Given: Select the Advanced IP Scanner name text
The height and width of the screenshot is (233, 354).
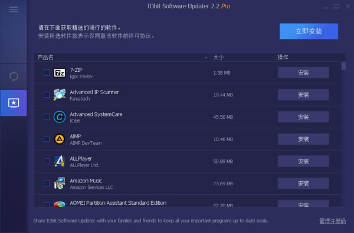Looking at the screenshot, I should coord(94,92).
